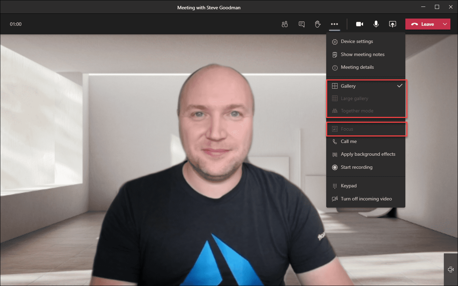458x286 pixels.
Task: Click the Large gallery grid icon
Action: pos(334,99)
